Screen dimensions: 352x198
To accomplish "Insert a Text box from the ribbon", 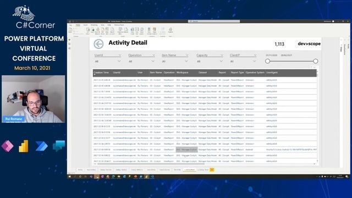I will point(137,31).
